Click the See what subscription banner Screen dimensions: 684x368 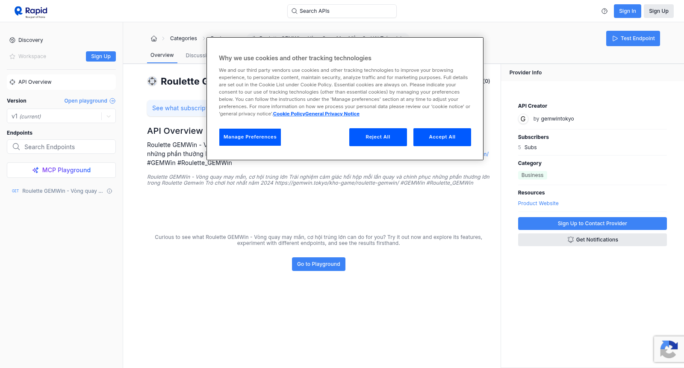[x=177, y=108]
